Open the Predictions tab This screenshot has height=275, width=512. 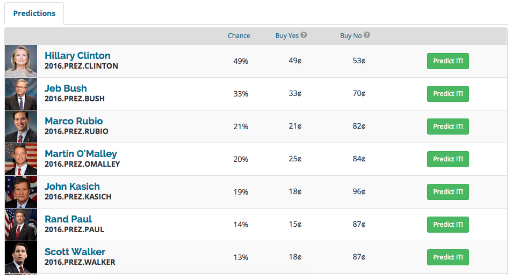point(34,13)
